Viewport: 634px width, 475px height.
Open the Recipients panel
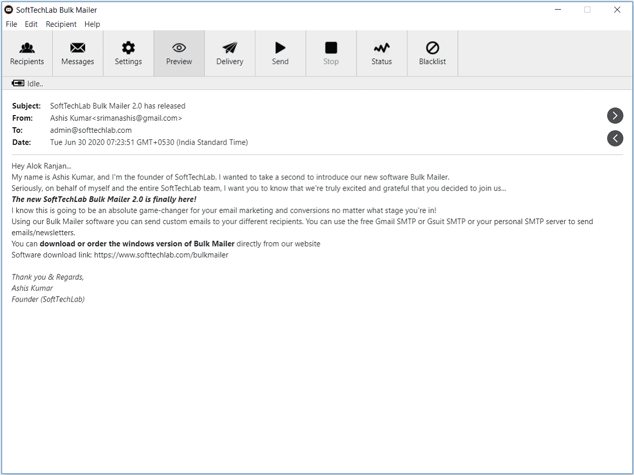click(27, 53)
